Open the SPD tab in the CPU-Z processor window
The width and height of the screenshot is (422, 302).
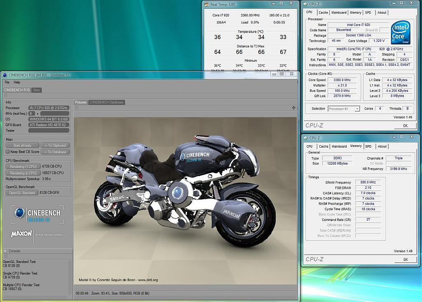click(x=368, y=13)
